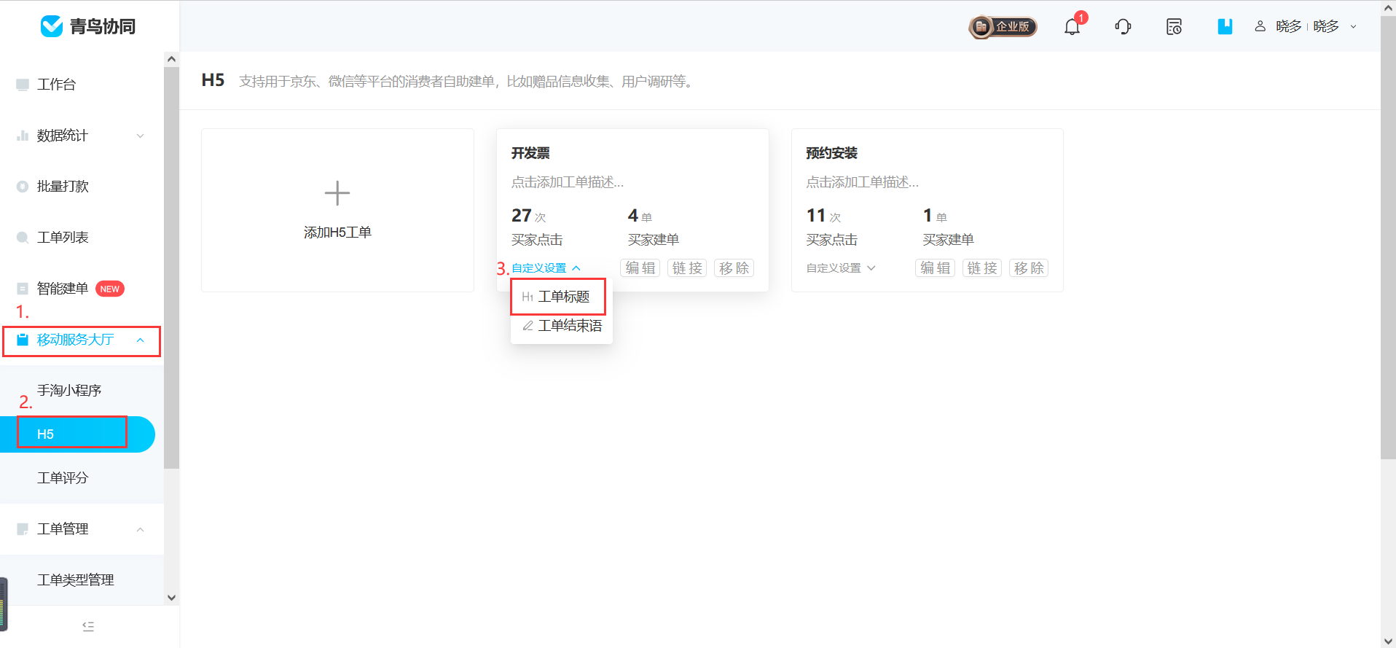Click the 数据统计 chart icon
1396x648 pixels.
23,136
